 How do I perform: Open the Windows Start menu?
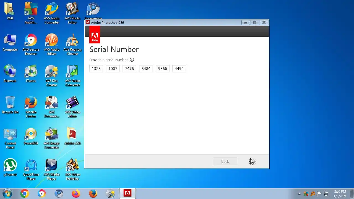[7, 193]
